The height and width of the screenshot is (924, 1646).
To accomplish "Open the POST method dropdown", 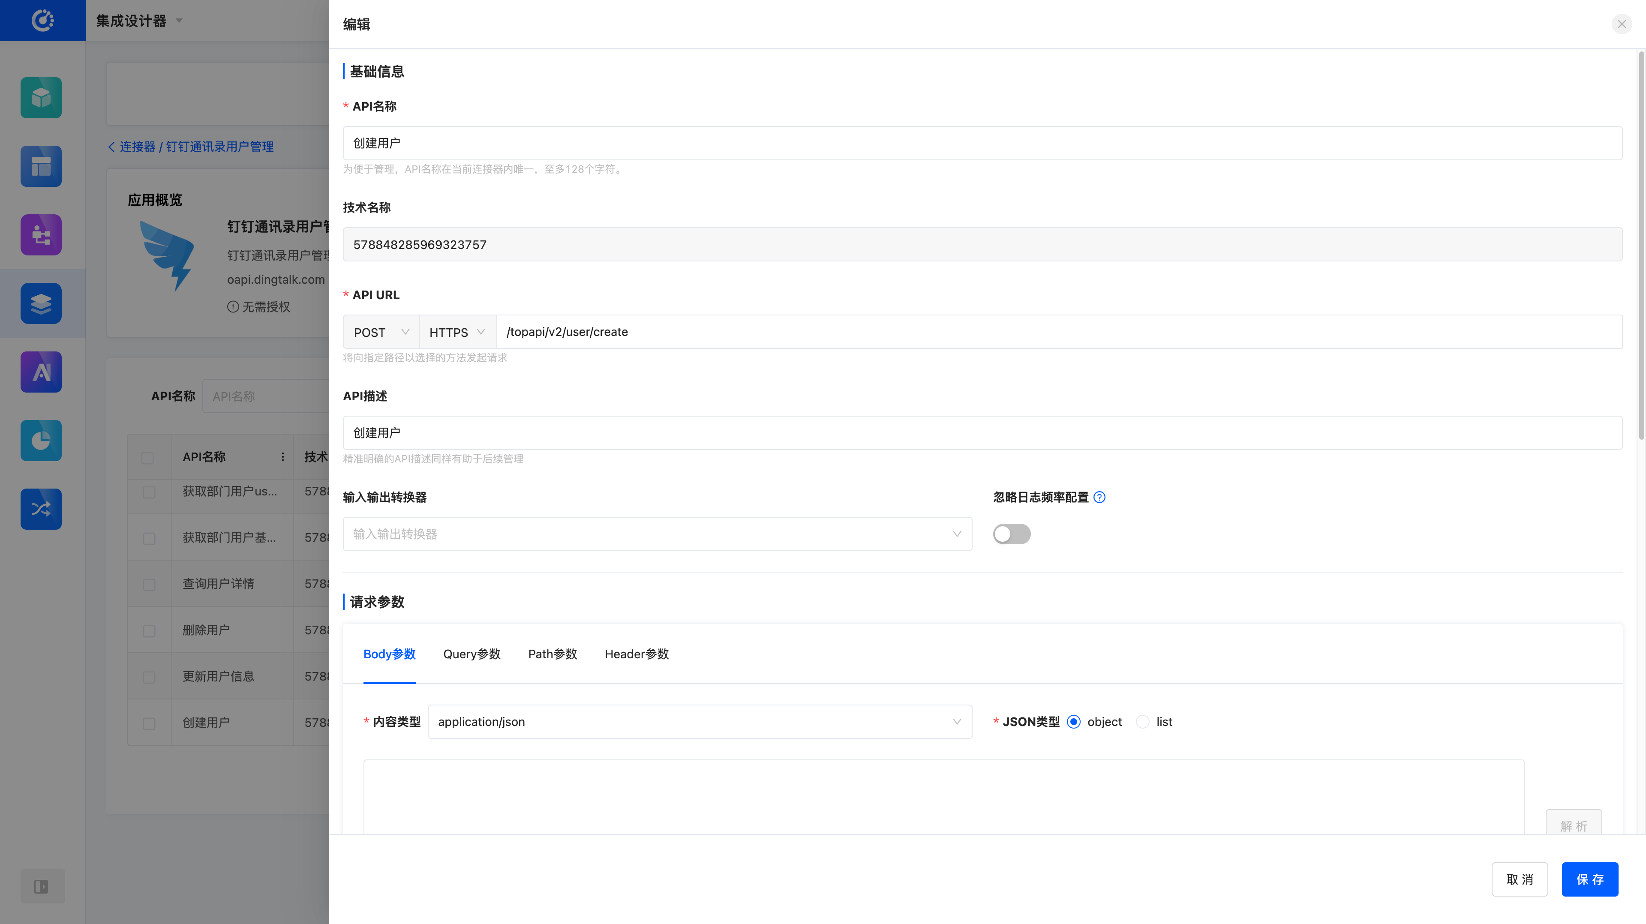I will point(381,332).
